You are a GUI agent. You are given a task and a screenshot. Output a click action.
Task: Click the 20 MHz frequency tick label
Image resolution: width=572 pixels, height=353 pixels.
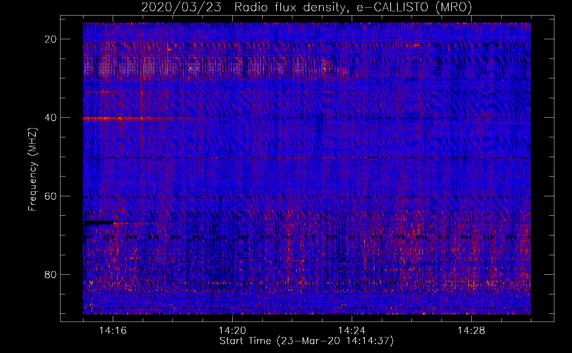coord(51,39)
